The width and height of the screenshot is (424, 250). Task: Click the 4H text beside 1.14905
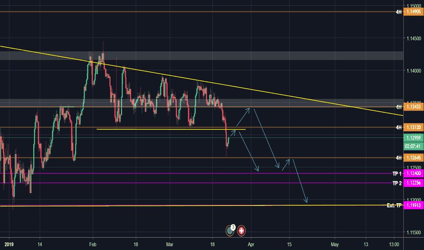399,12
